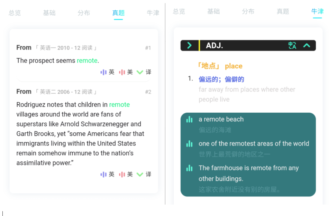
Task: Toggle translation for sentence #1
Action: (144, 72)
